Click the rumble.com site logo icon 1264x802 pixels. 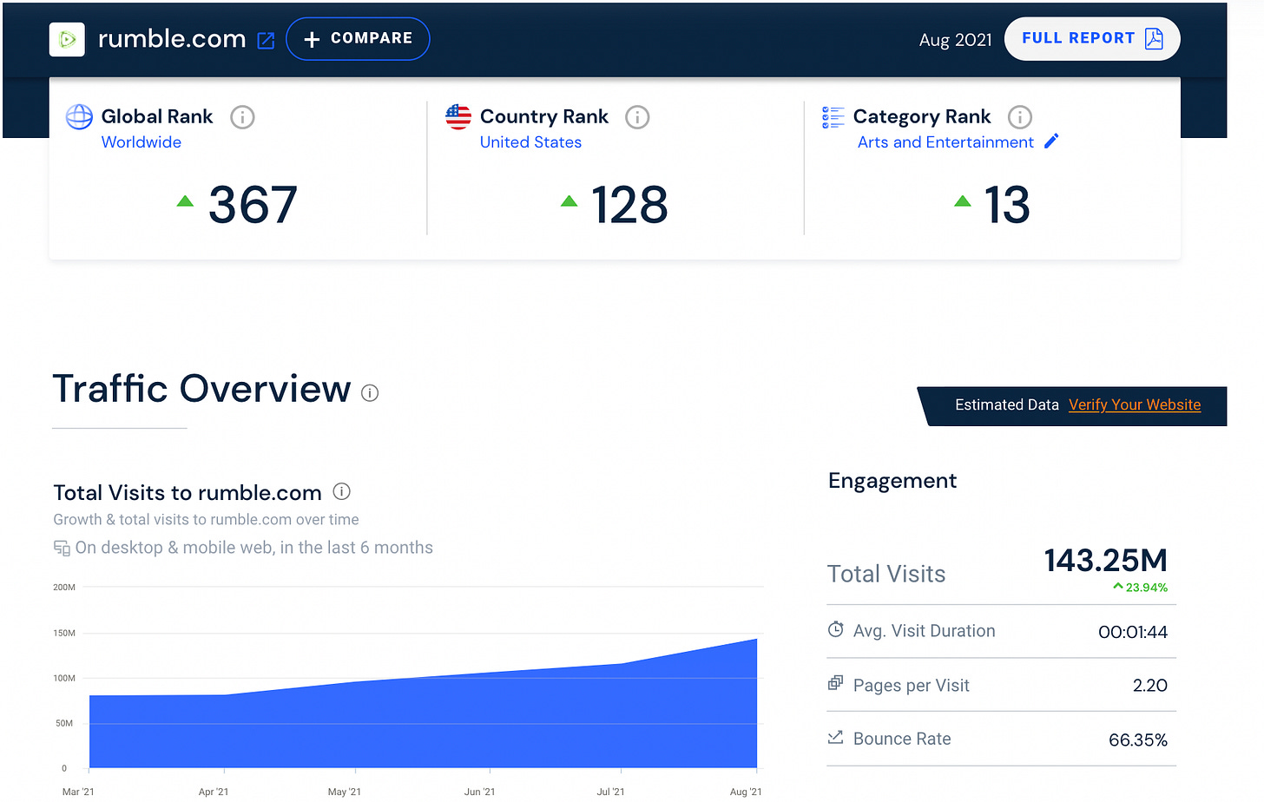[x=67, y=39]
